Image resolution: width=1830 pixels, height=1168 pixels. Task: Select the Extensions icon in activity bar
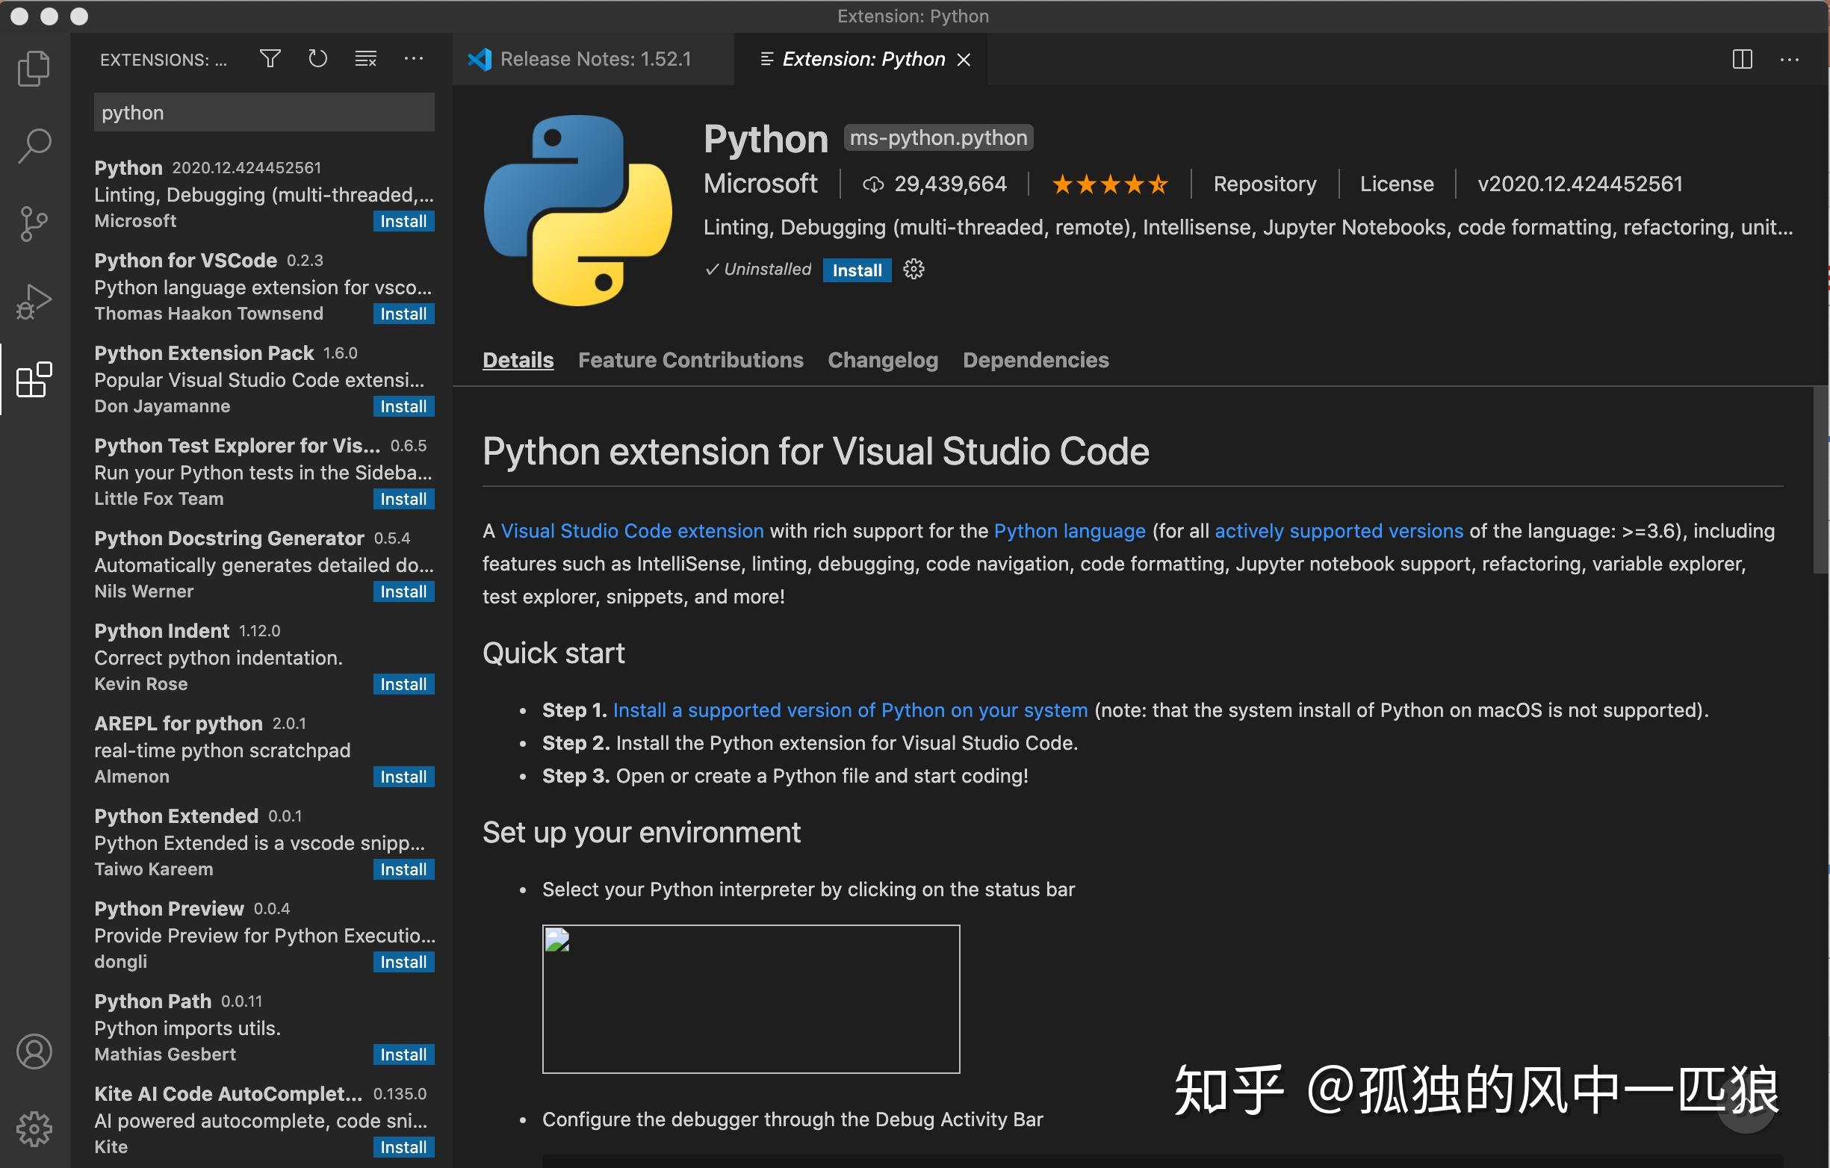point(34,380)
